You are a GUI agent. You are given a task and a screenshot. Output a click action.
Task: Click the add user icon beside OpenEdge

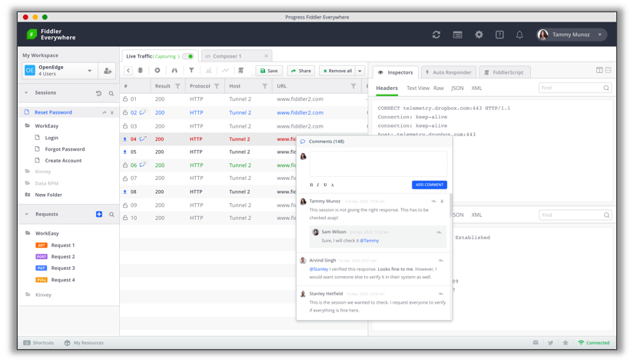[x=108, y=71]
